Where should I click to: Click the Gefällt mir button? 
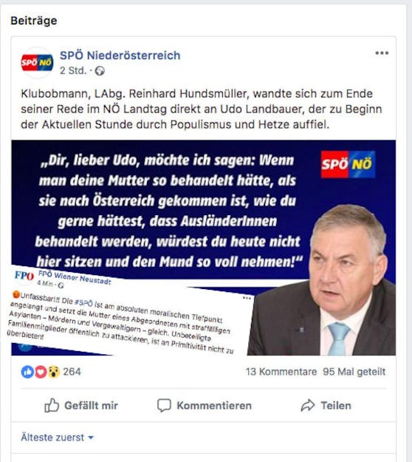(x=81, y=405)
